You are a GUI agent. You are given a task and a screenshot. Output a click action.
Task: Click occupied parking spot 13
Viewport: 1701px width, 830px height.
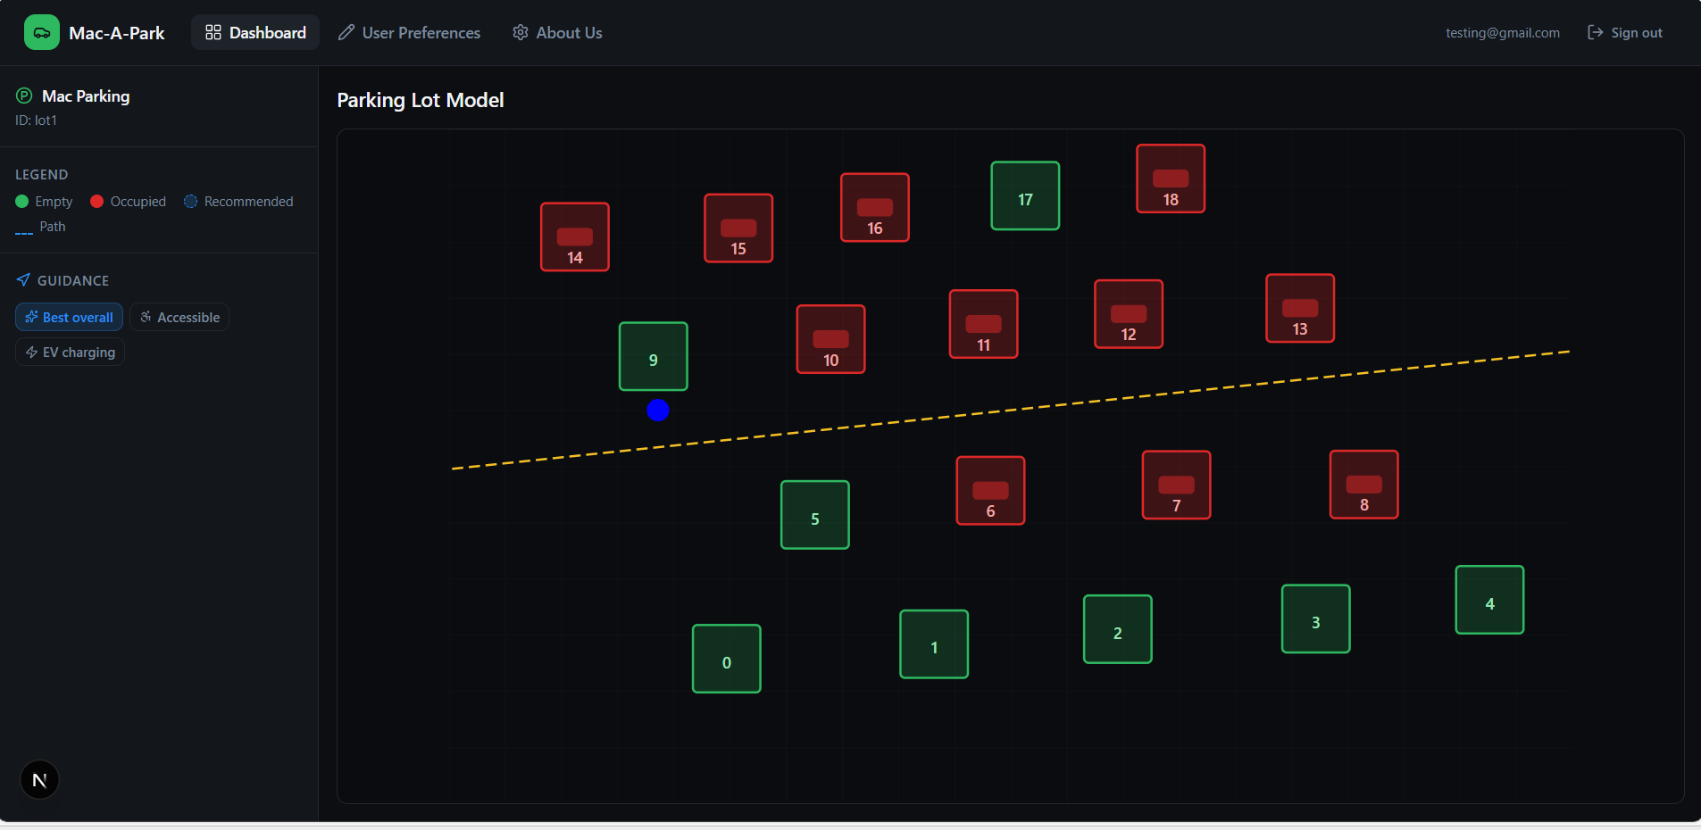1301,308
